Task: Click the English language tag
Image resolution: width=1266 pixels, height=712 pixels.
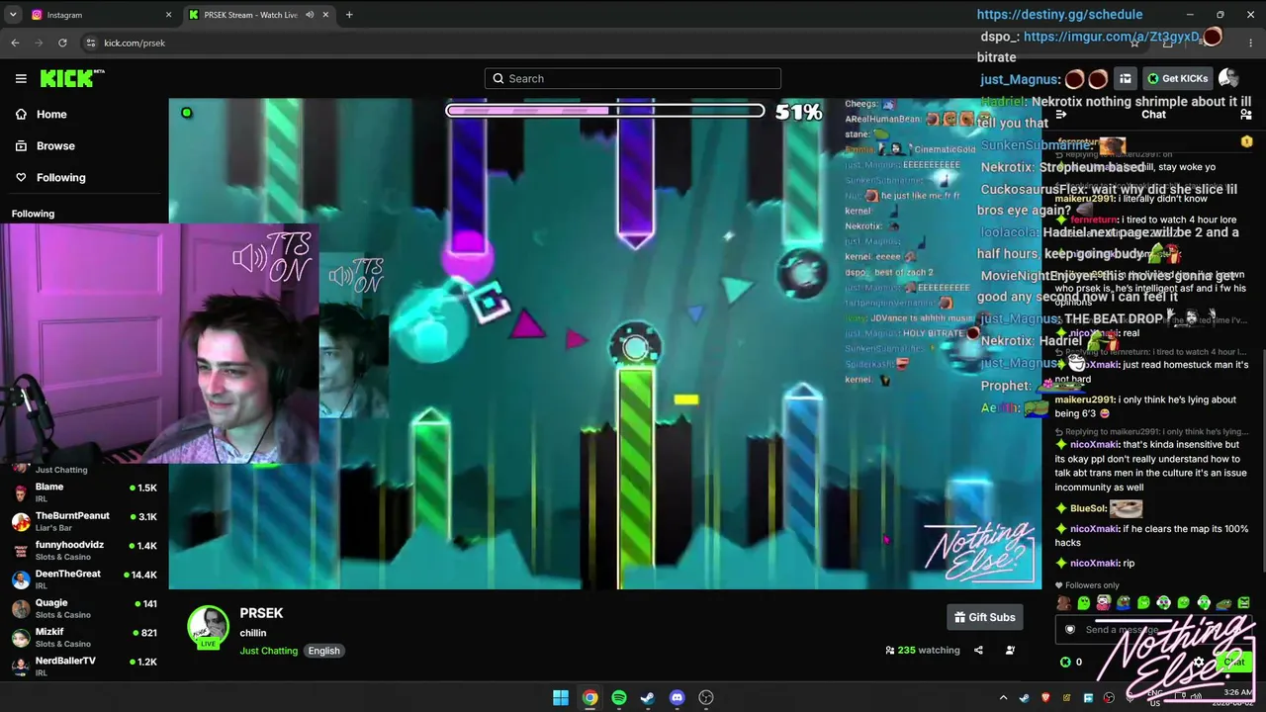Action: pyautogui.click(x=323, y=651)
